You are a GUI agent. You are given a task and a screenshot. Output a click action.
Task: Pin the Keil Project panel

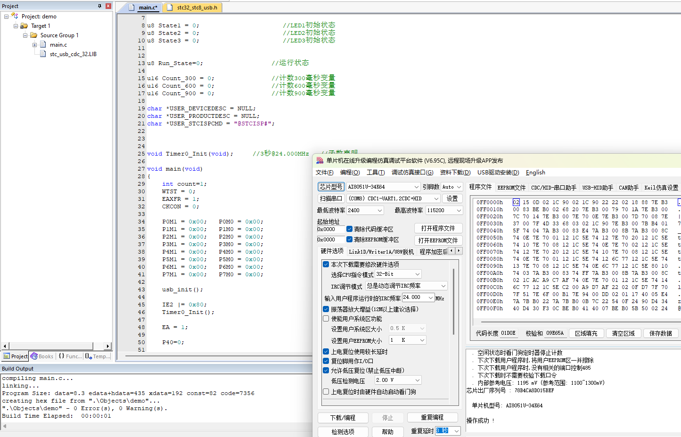[99, 6]
